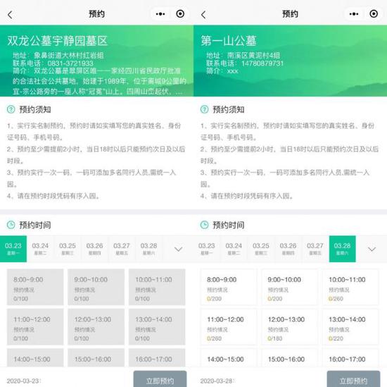The image size is (387, 387).
Task: Open three-dot menu on left screen
Action: (x=160, y=14)
